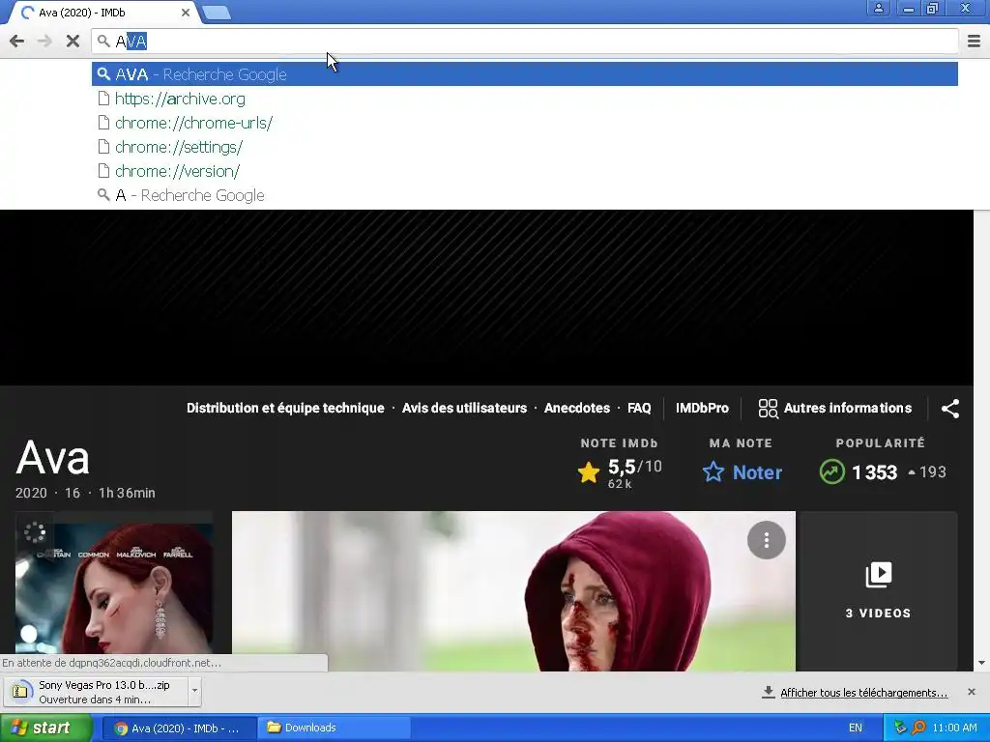Click the 2020 release year link
This screenshot has width=990, height=742.
pos(31,493)
